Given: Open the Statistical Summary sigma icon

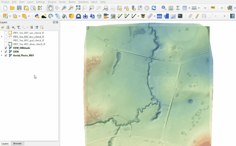Looking at the screenshot, I should 178,8.
